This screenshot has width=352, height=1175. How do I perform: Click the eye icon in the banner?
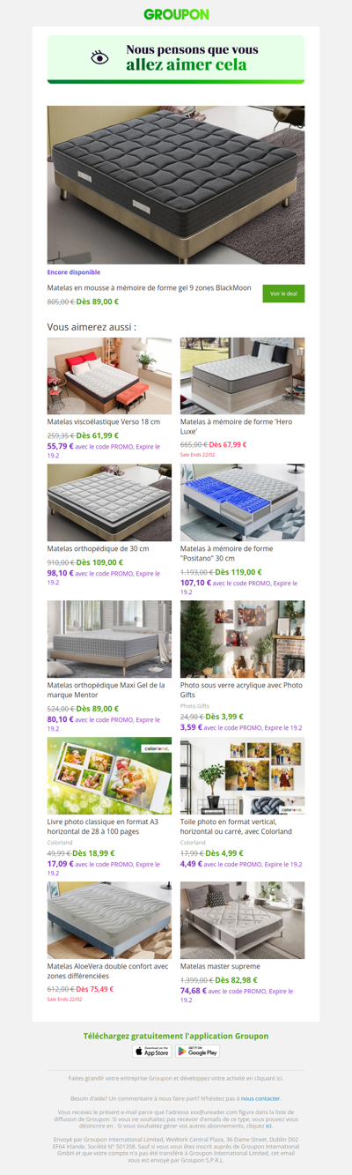tap(100, 57)
